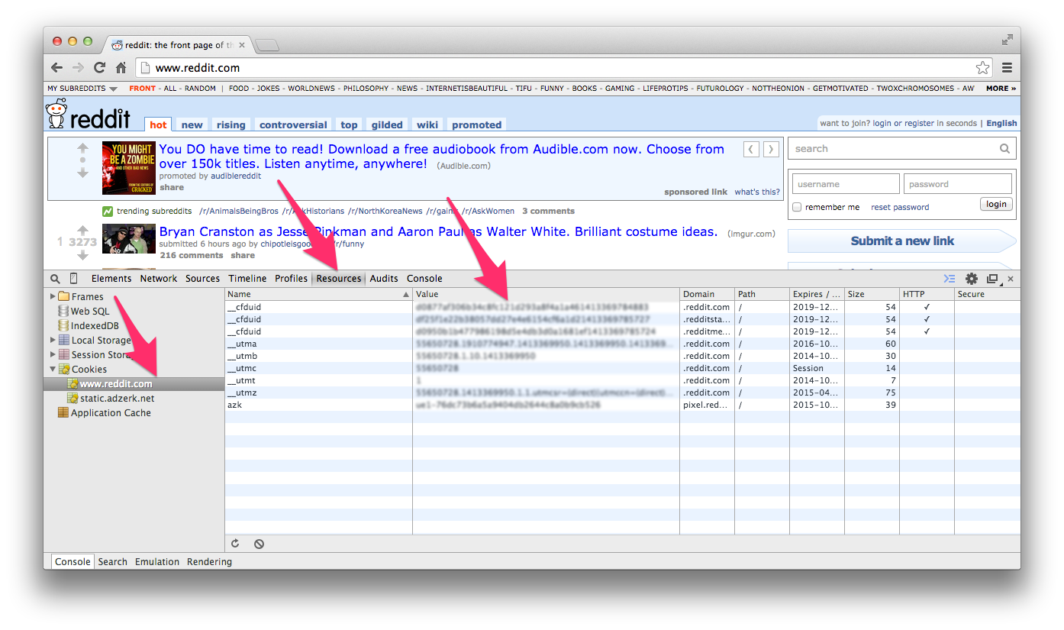Show the console drawer icon in DevTools
This screenshot has height=630, width=1064.
[x=950, y=279]
